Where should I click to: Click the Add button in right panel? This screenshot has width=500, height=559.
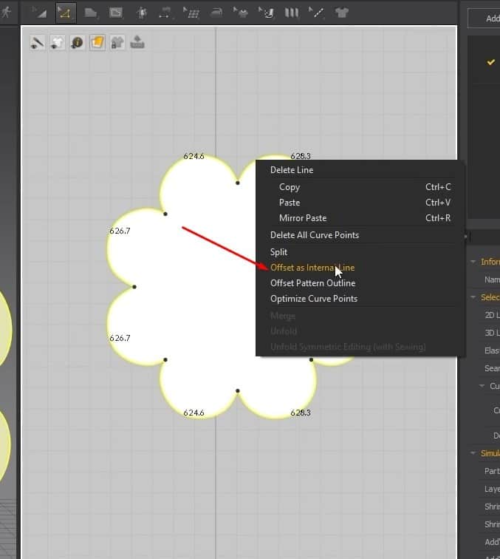(x=484, y=18)
